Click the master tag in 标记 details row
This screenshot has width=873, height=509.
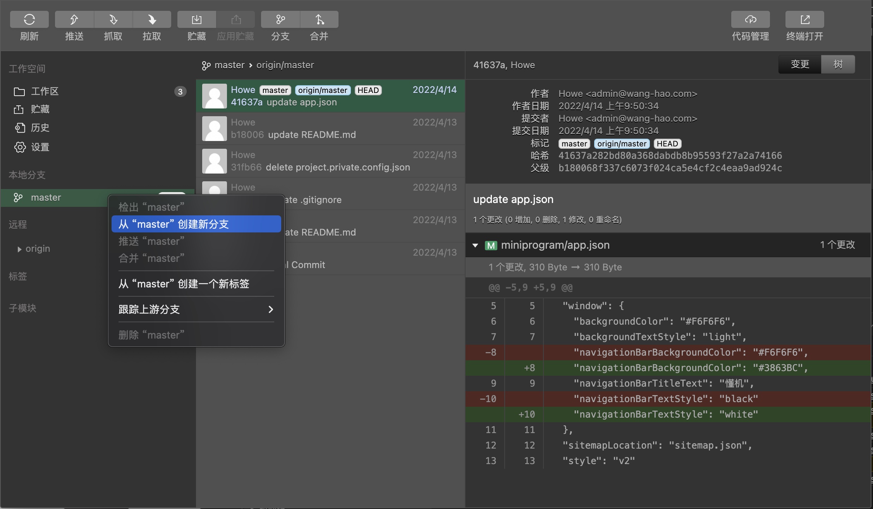pos(574,144)
